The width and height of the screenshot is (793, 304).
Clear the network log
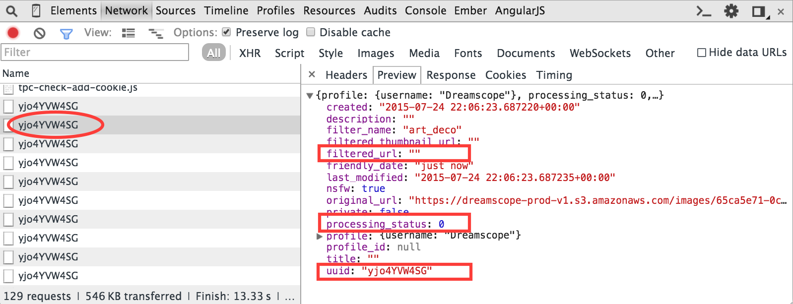(x=39, y=33)
